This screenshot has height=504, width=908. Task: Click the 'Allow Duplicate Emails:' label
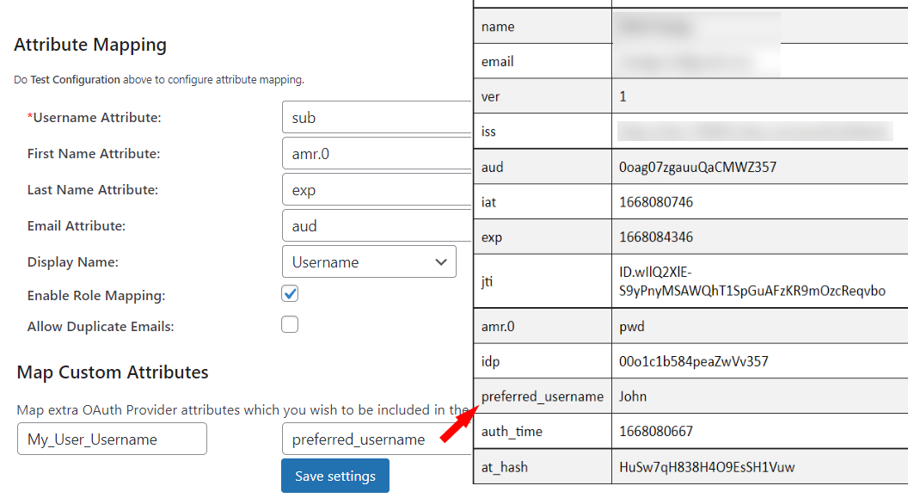[x=101, y=326]
